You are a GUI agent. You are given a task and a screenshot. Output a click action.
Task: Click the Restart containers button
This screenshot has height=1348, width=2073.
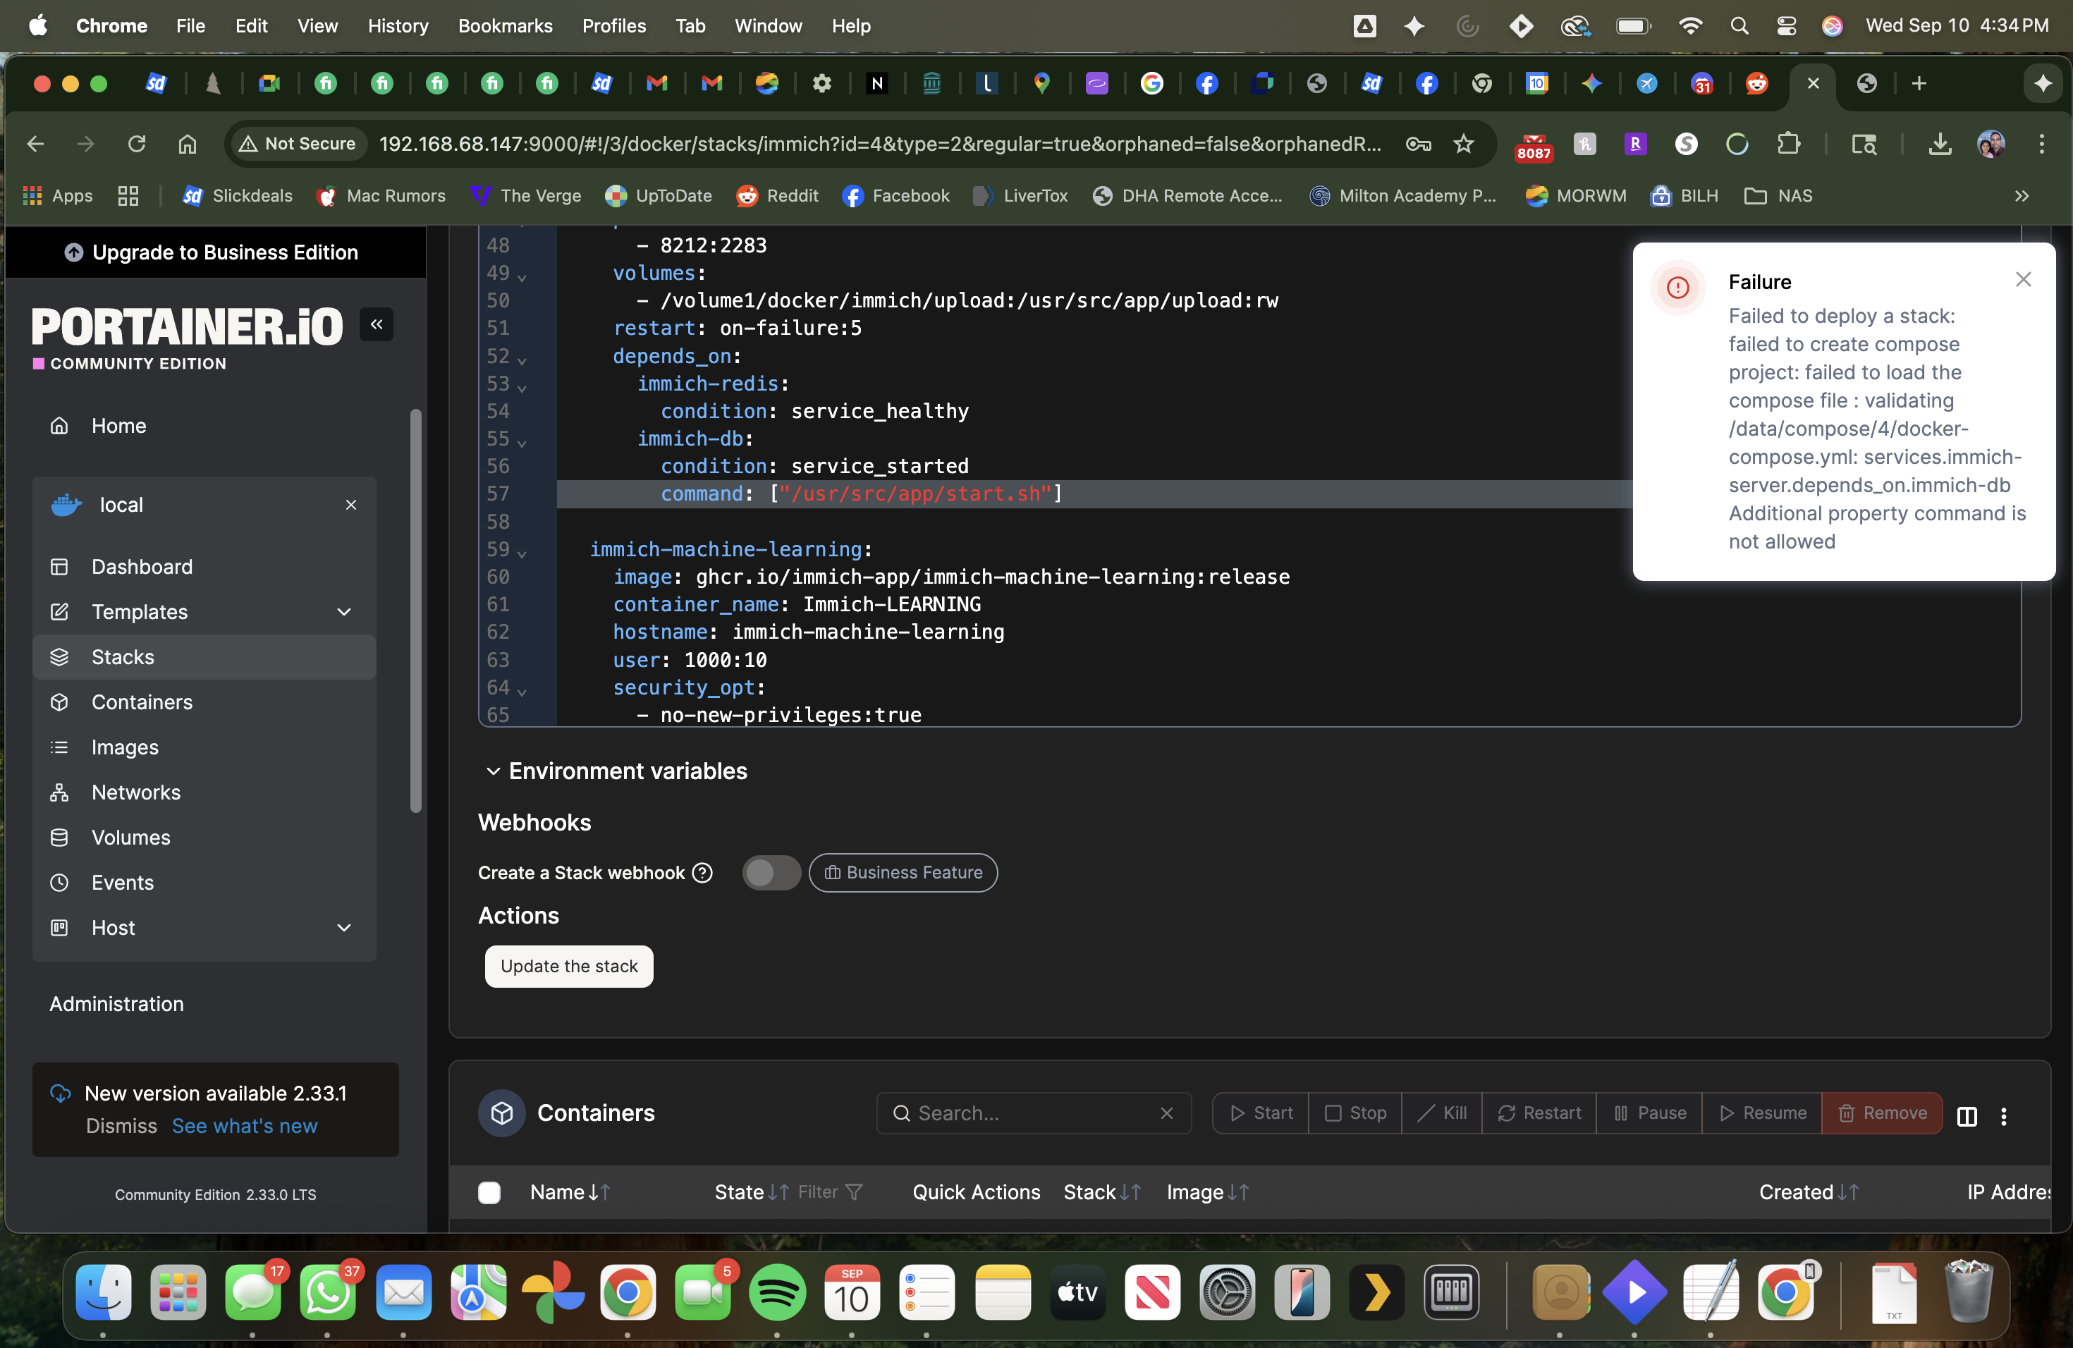1539,1113
